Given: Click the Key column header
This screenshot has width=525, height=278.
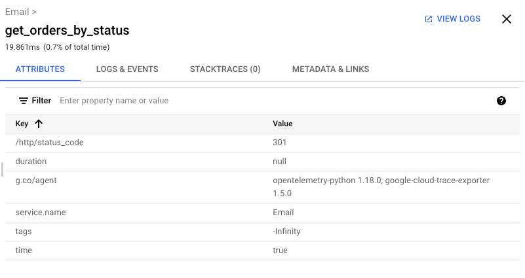Looking at the screenshot, I should click(24, 124).
